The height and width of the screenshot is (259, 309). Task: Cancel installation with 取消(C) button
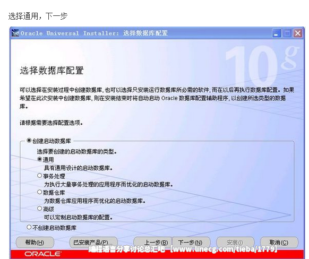[279, 243]
